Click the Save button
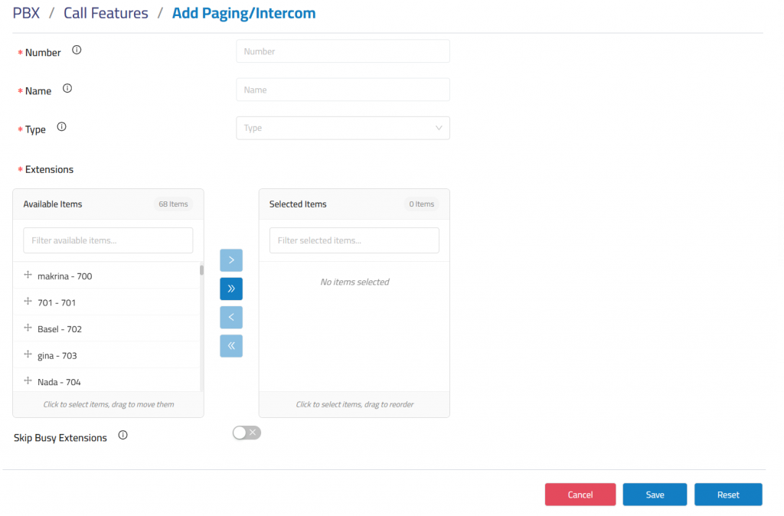784x516 pixels. (x=655, y=495)
